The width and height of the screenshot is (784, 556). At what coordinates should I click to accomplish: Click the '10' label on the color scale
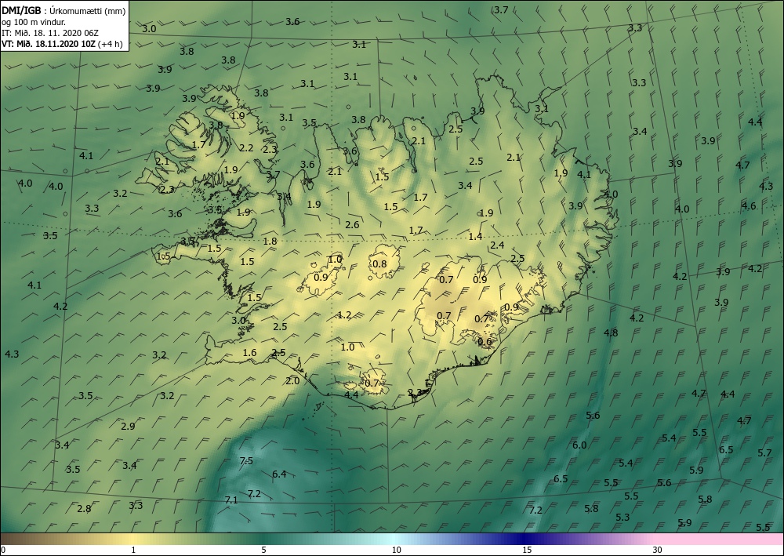[397, 550]
